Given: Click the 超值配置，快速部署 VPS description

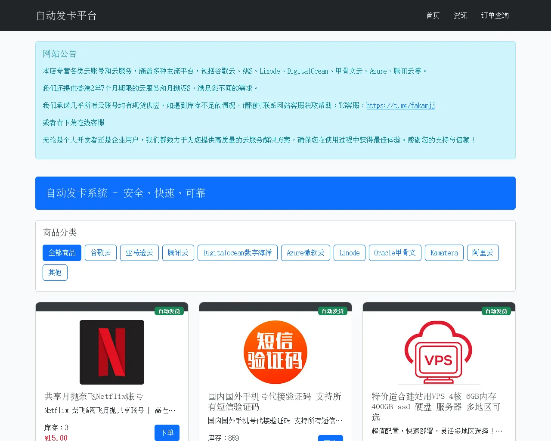Looking at the screenshot, I should [437, 431].
